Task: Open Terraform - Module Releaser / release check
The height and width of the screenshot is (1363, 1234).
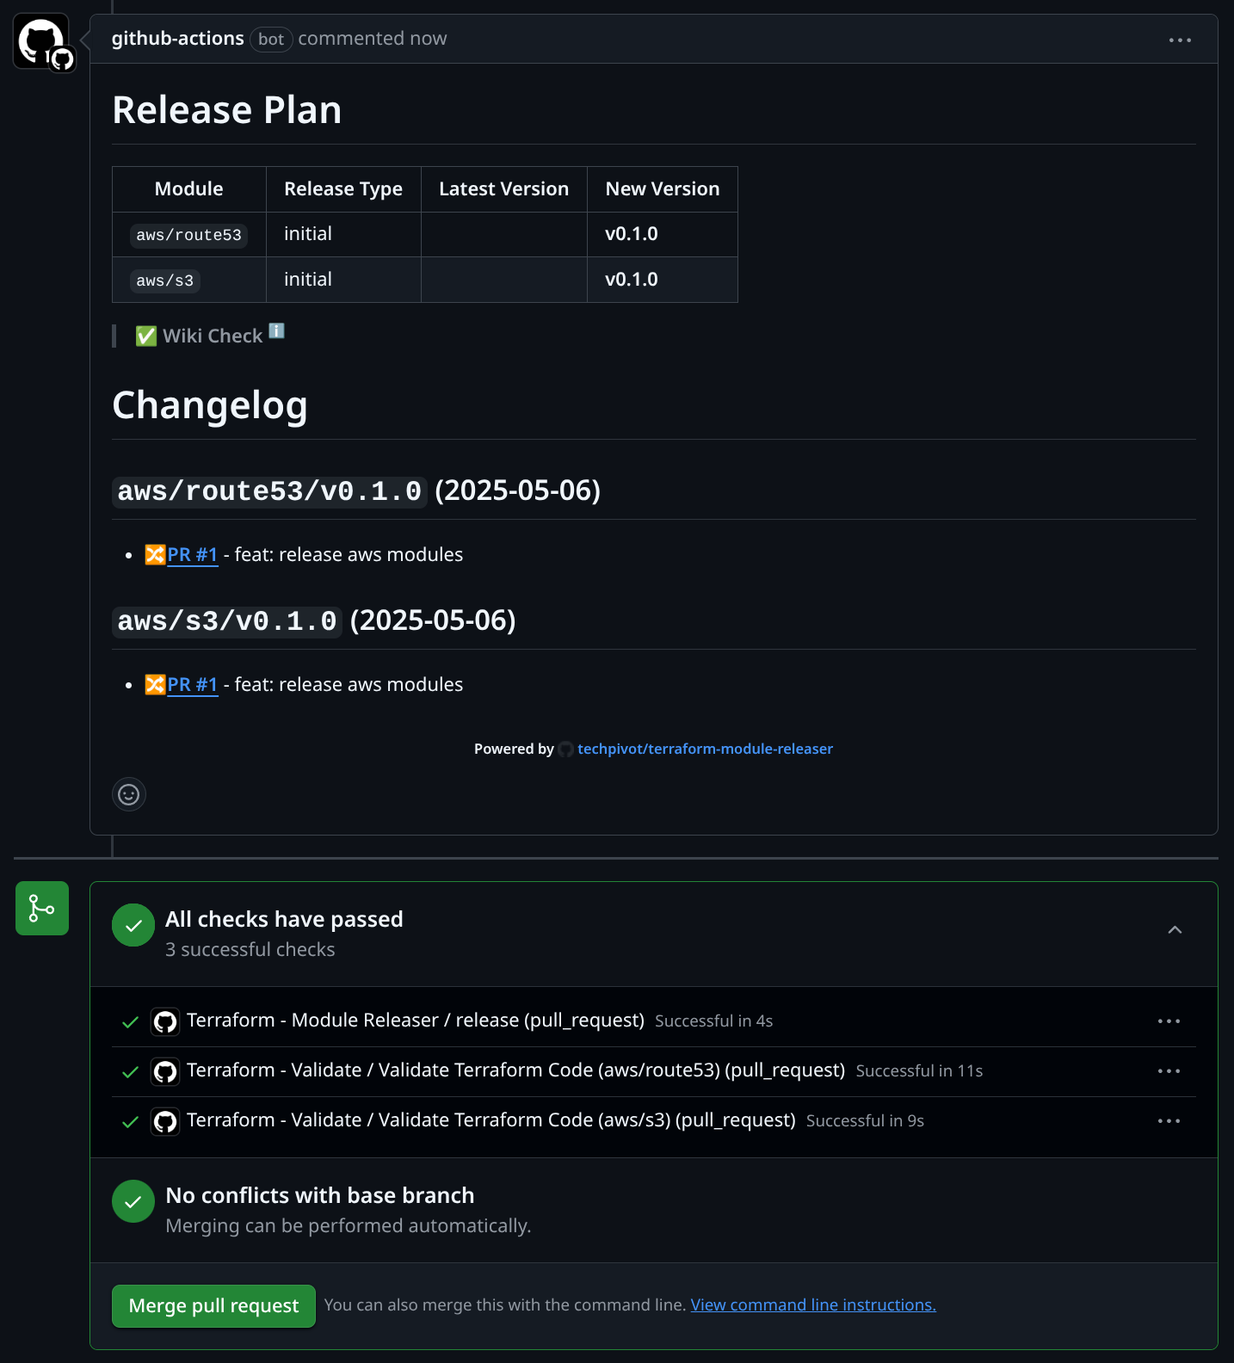Action: pyautogui.click(x=416, y=1021)
